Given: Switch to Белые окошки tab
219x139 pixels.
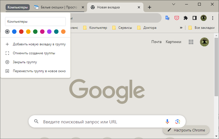Looking at the screenshot, I should click(59, 7).
